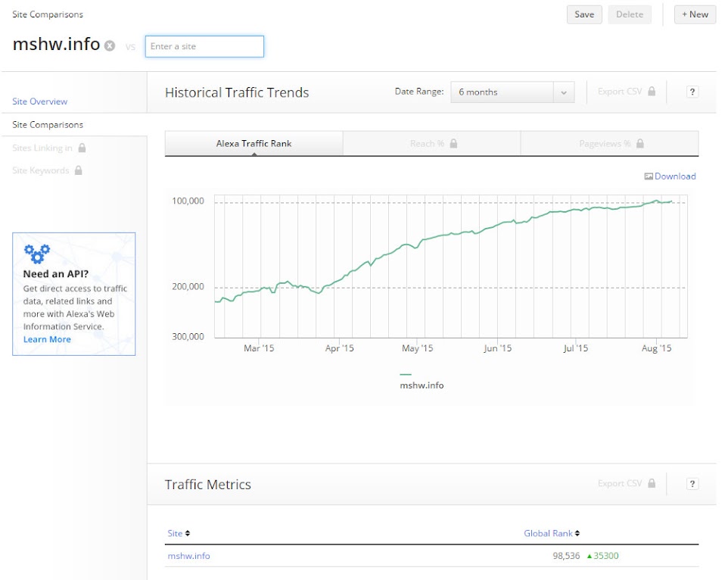Click the Jun '15 axis label
Image resolution: width=725 pixels, height=580 pixels.
[x=497, y=348]
